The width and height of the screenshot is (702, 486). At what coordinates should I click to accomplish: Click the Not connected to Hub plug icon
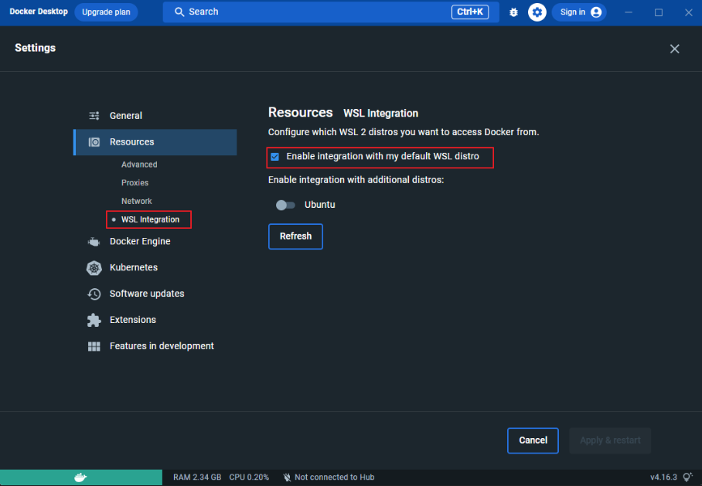coord(287,478)
